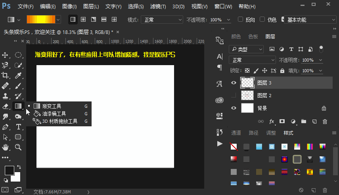This screenshot has height=195, width=339.
Task: Select the Zoom tool
Action: [18, 147]
